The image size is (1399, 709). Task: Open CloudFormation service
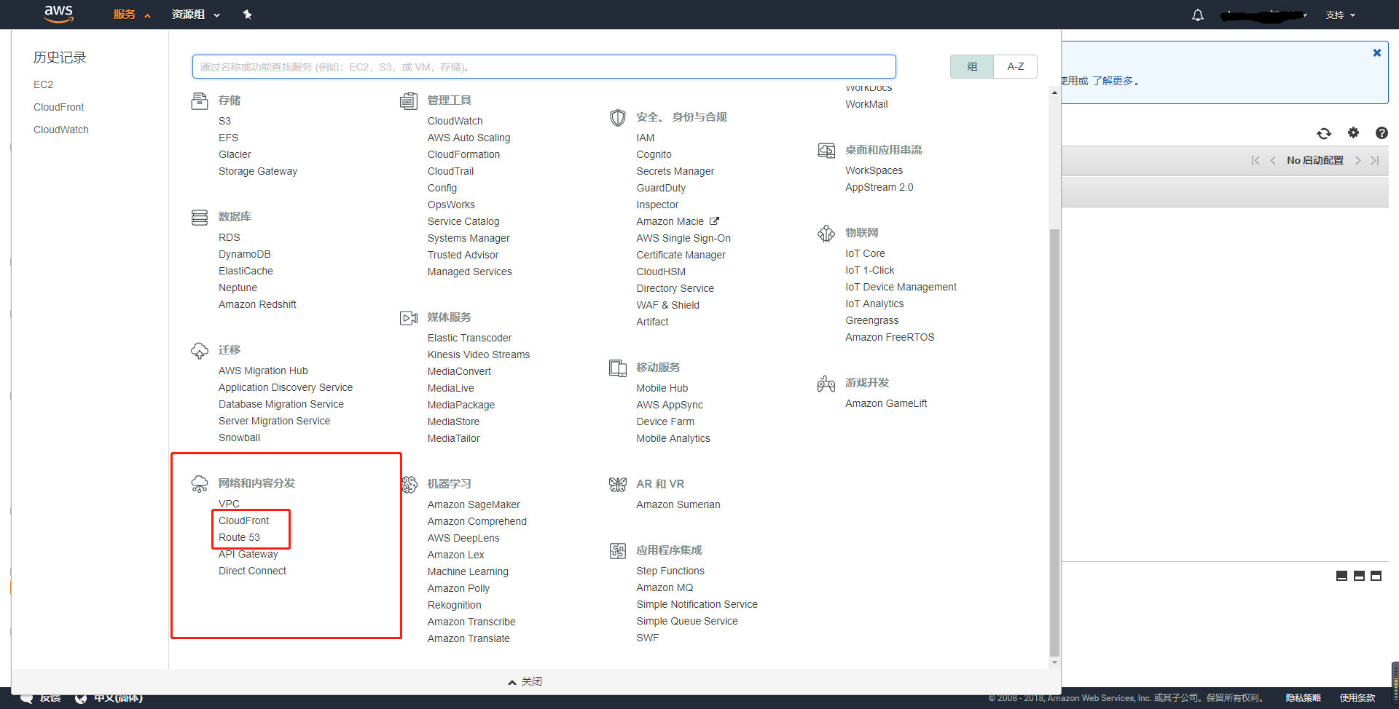click(x=463, y=154)
